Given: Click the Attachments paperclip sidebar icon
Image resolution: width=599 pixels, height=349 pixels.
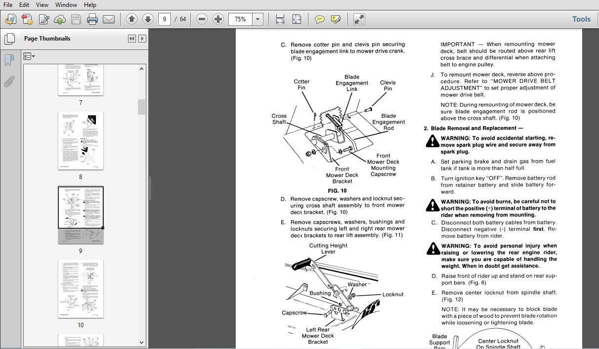Looking at the screenshot, I should 9,82.
